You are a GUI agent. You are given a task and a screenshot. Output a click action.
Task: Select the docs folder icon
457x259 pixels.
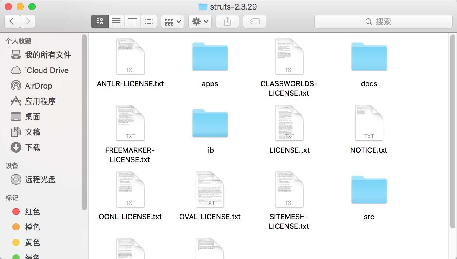[369, 57]
